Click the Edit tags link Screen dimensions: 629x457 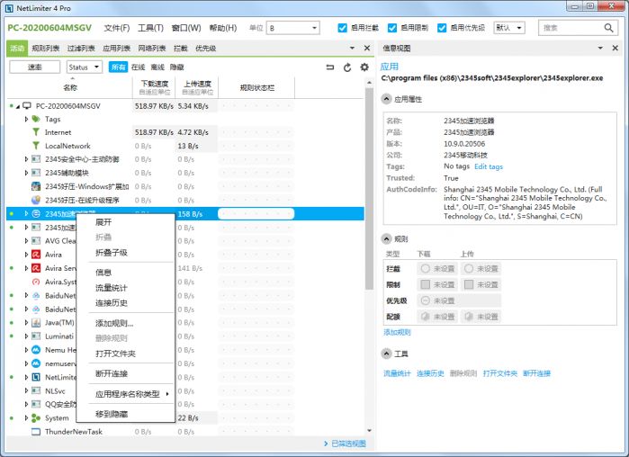point(489,166)
